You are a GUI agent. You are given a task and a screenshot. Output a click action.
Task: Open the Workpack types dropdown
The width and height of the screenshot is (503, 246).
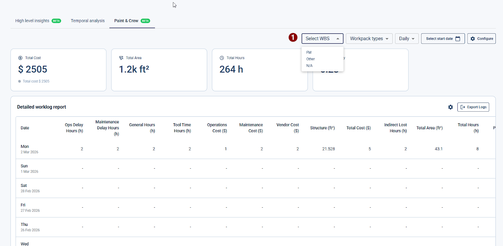(369, 39)
